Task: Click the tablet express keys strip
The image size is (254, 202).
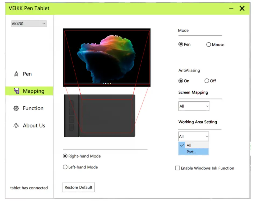Action: 71,116
